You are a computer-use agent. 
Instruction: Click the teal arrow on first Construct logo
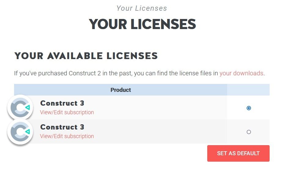[28, 107]
